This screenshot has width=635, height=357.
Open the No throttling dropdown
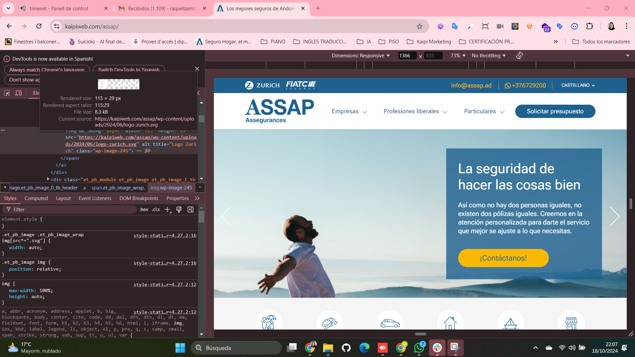pos(489,56)
